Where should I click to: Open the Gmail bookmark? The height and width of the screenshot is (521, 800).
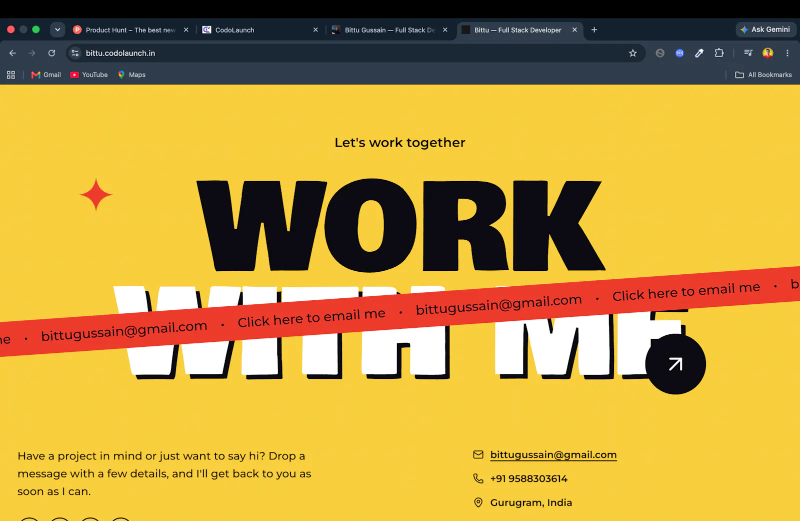46,75
